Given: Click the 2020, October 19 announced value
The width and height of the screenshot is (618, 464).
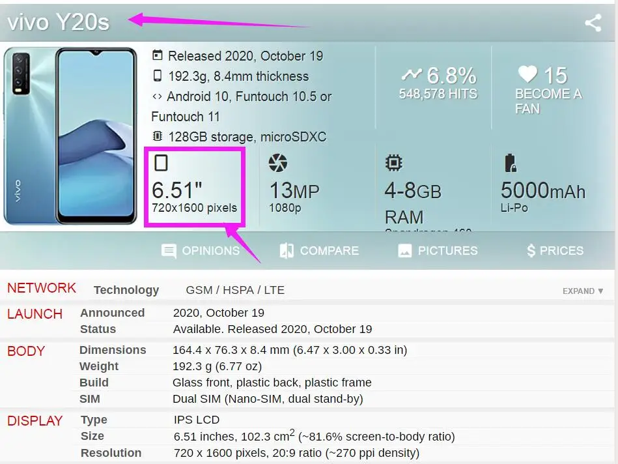Looking at the screenshot, I should click(219, 313).
